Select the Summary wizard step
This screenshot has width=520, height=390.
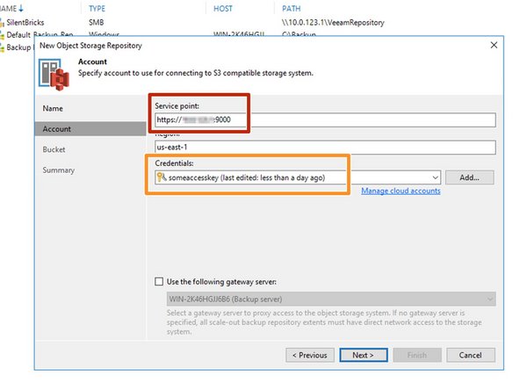point(58,170)
